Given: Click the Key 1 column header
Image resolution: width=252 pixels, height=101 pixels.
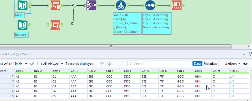Looking at the screenshot, I should (x=24, y=71).
